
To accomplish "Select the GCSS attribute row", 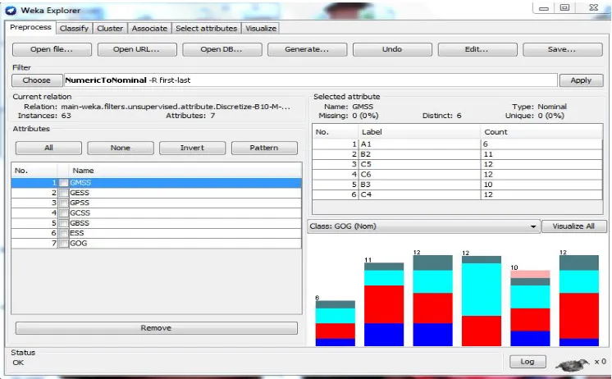I will pos(156,213).
